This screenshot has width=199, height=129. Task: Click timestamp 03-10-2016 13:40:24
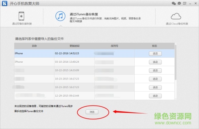(x=67, y=62)
